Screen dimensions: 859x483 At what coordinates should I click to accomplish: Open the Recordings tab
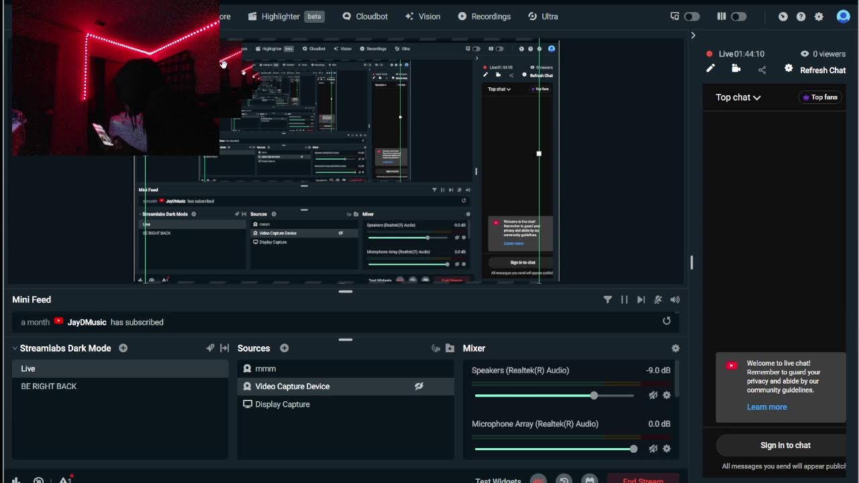[x=484, y=16]
